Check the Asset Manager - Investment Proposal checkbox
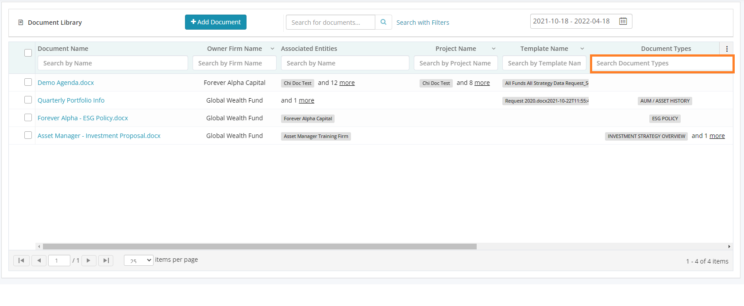This screenshot has height=306, width=744. pos(28,135)
